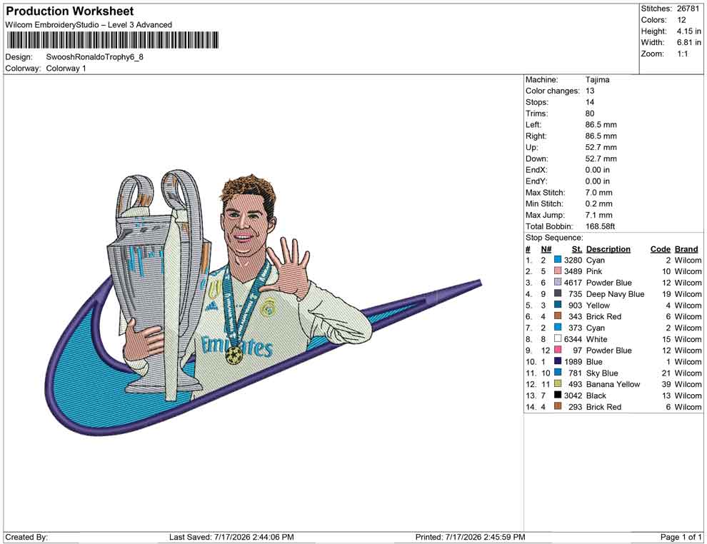
Task: Click the Banana Yellow 493 swatch
Action: [x=558, y=383]
